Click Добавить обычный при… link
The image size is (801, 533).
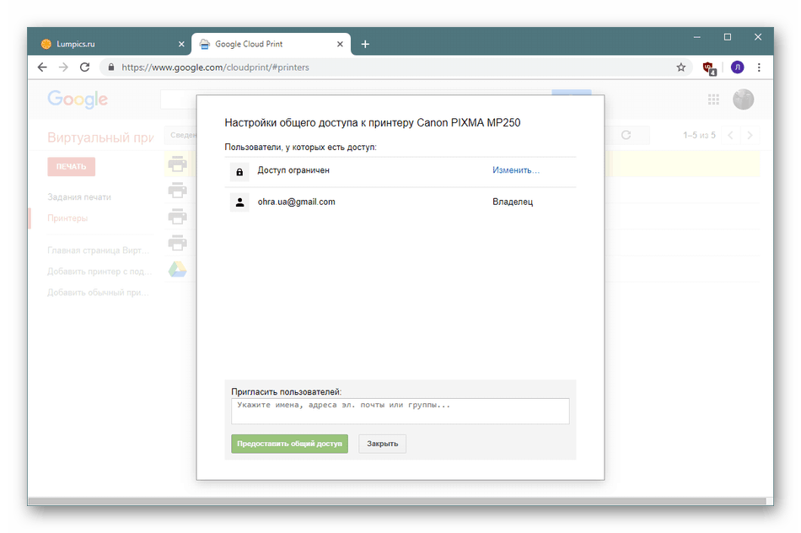coord(98,293)
